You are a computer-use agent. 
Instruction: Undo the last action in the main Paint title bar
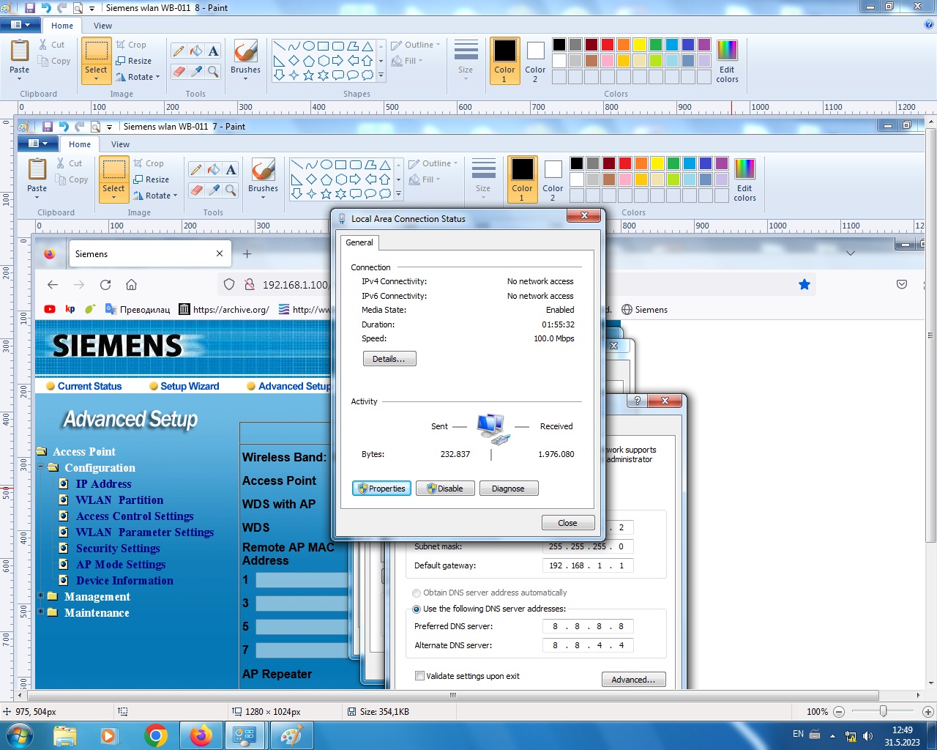46,7
